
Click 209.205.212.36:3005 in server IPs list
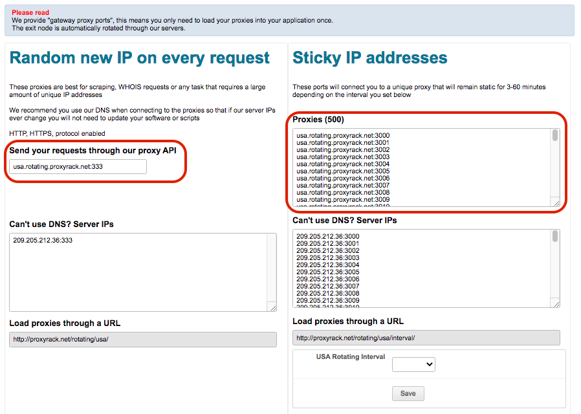[328, 272]
